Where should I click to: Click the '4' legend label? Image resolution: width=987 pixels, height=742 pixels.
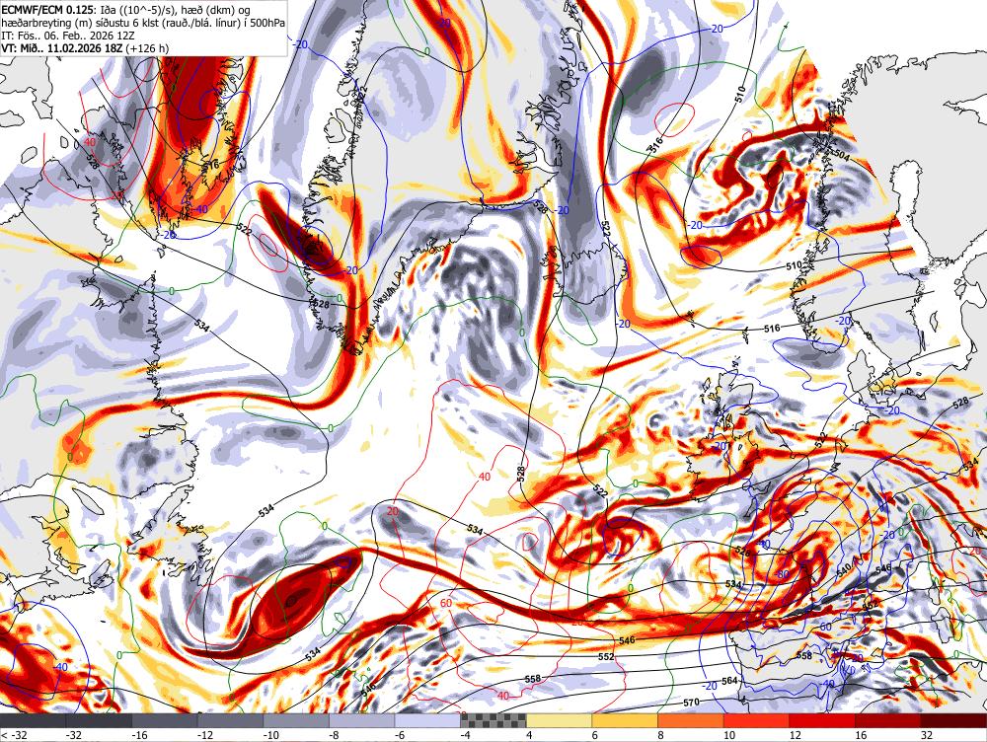[x=529, y=735]
